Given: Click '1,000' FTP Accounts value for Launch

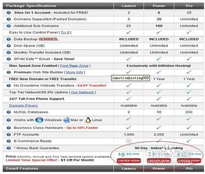Looking at the screenshot, I should (129, 135).
